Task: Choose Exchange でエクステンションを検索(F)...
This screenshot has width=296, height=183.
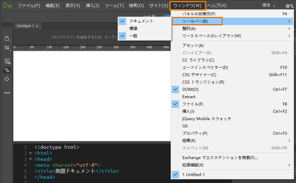Action: [232, 158]
